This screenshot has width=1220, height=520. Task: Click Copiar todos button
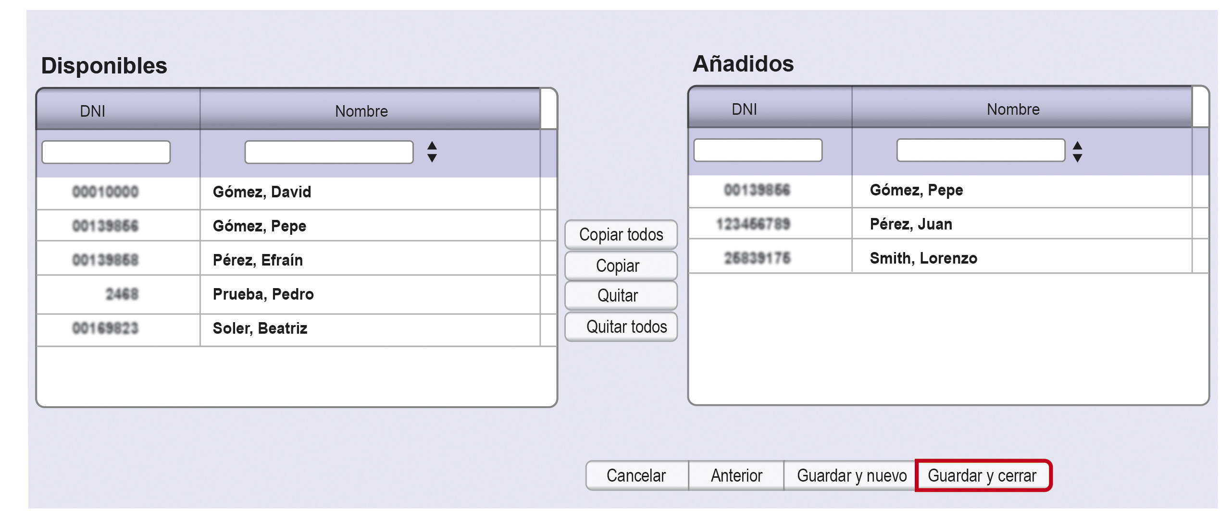click(621, 234)
